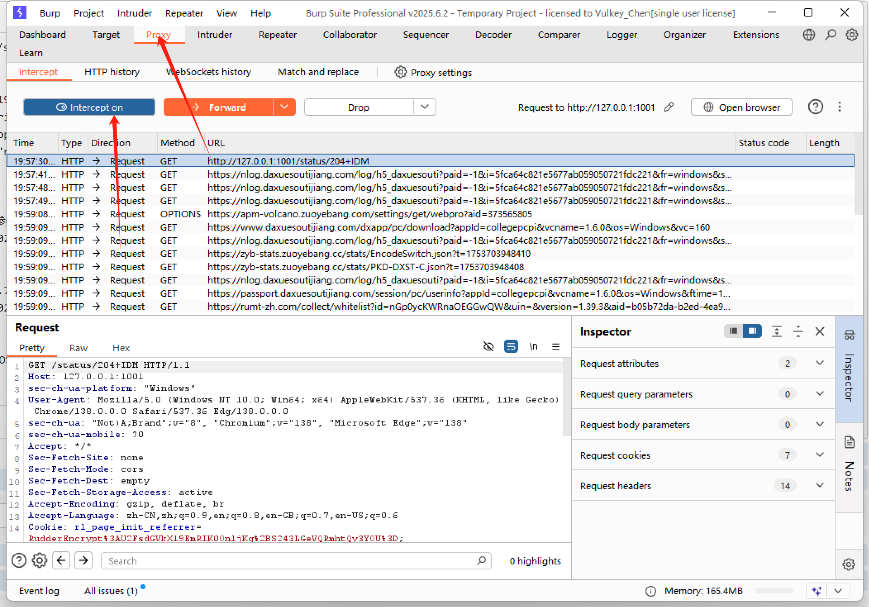This screenshot has height=607, width=869.
Task: Forward the intercepted request
Action: tap(218, 107)
